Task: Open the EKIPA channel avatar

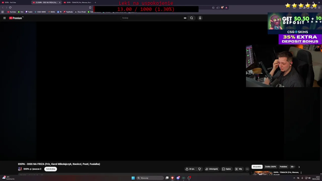Action: [20, 169]
